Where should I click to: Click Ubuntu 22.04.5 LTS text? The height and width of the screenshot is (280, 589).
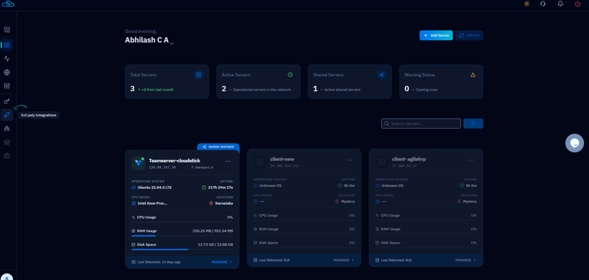pos(154,187)
